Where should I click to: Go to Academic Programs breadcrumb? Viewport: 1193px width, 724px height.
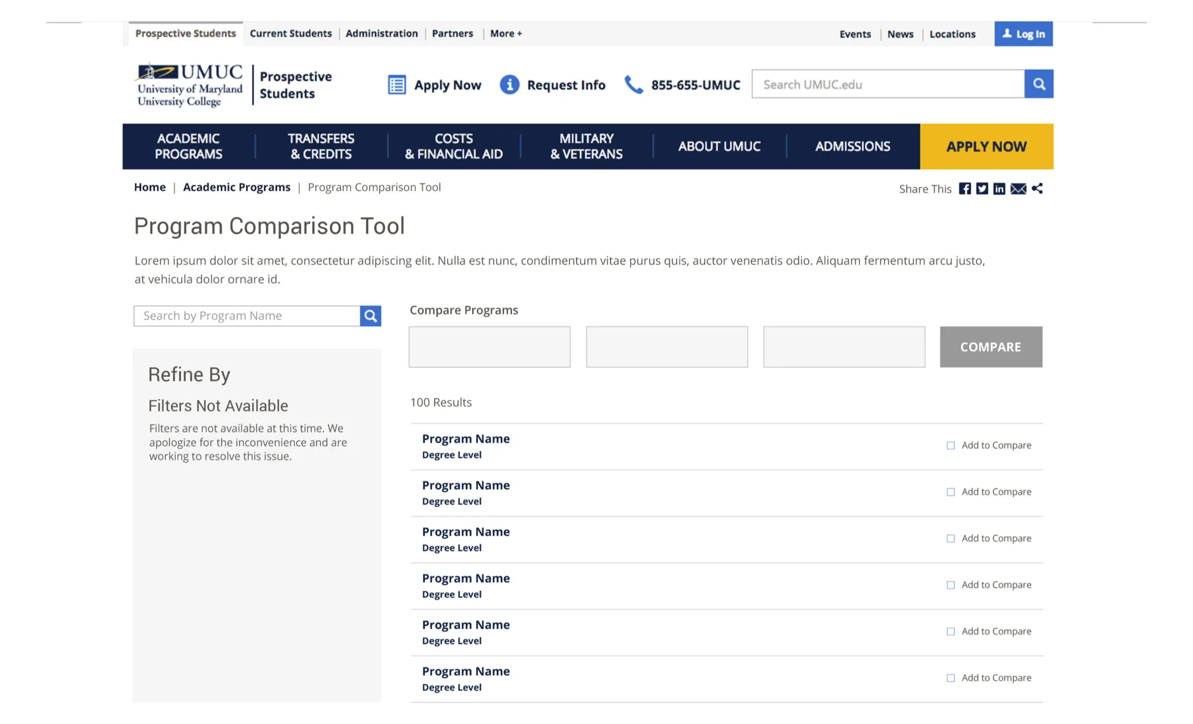236,187
